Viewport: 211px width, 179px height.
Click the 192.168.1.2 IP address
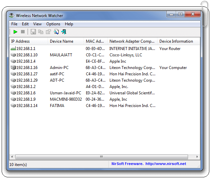coord(26,87)
